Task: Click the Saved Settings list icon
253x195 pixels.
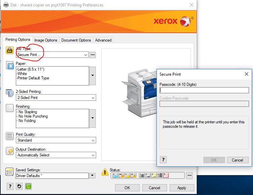Action: [x=9, y=172]
